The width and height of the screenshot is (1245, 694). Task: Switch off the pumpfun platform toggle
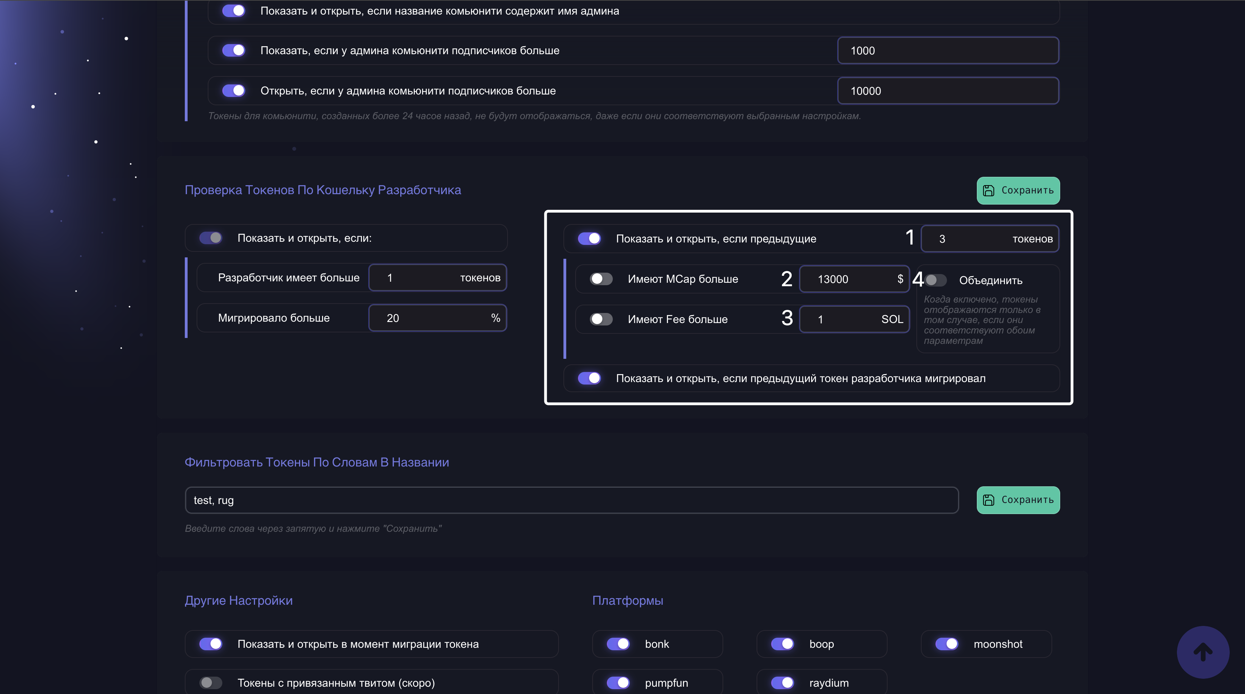point(618,683)
